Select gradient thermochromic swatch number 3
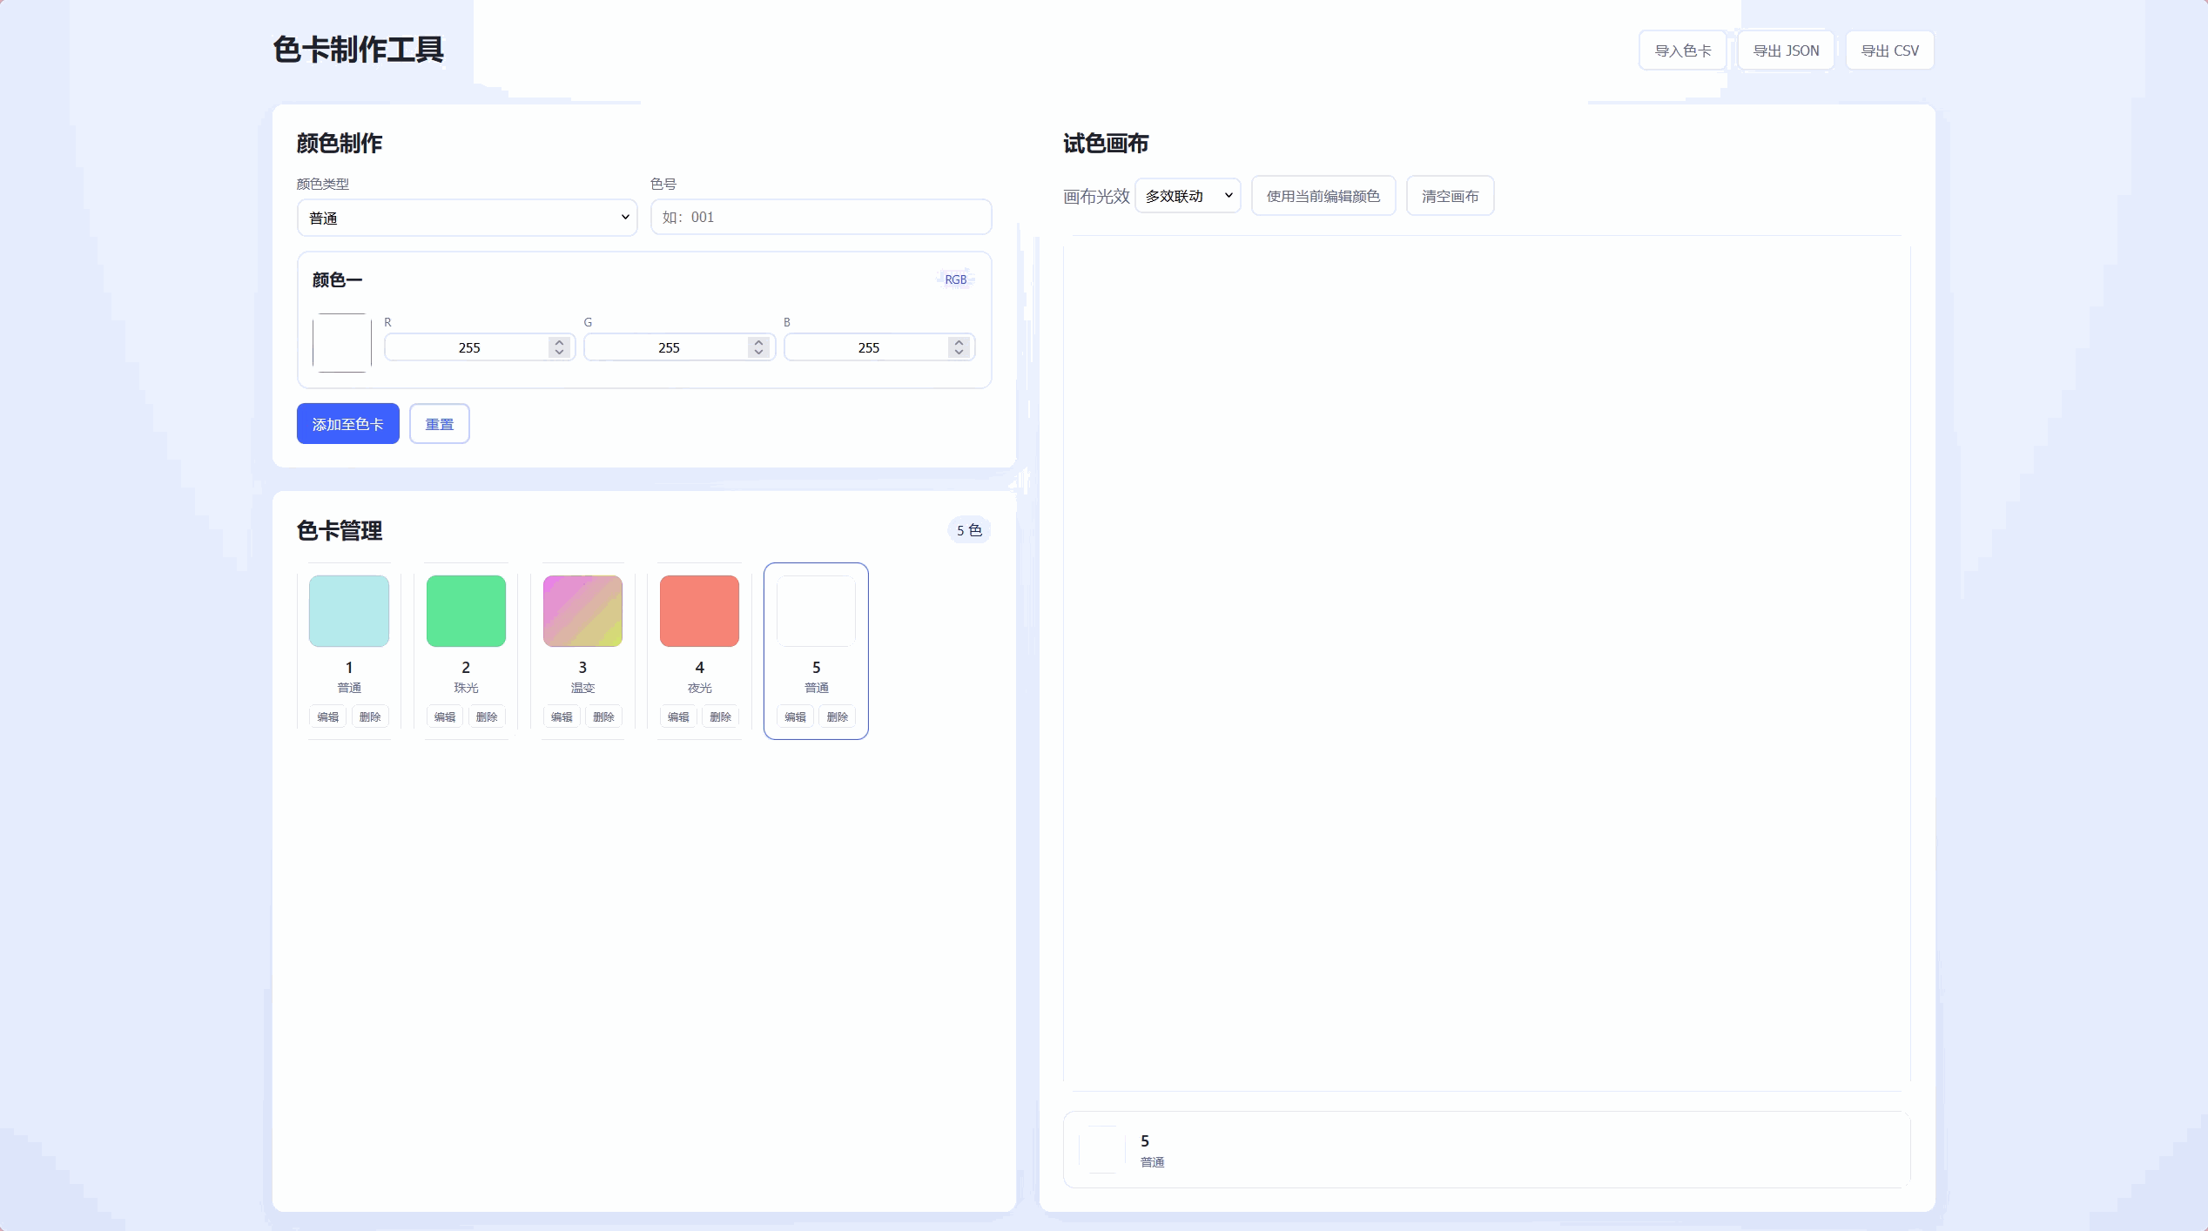 coord(582,610)
